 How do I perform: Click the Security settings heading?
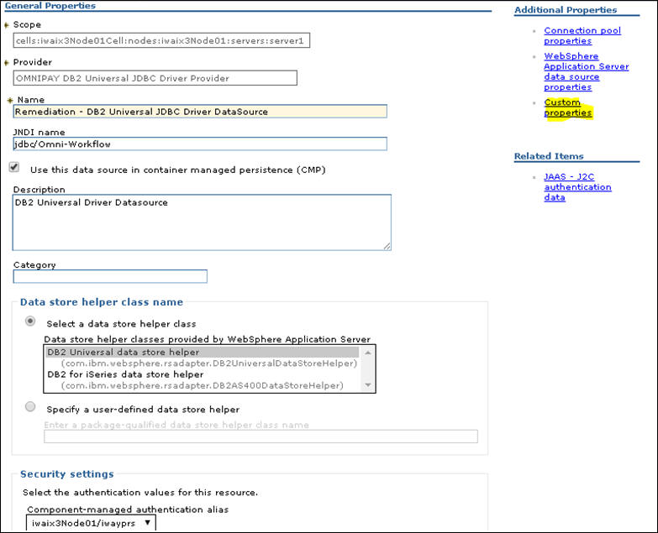[x=67, y=474]
